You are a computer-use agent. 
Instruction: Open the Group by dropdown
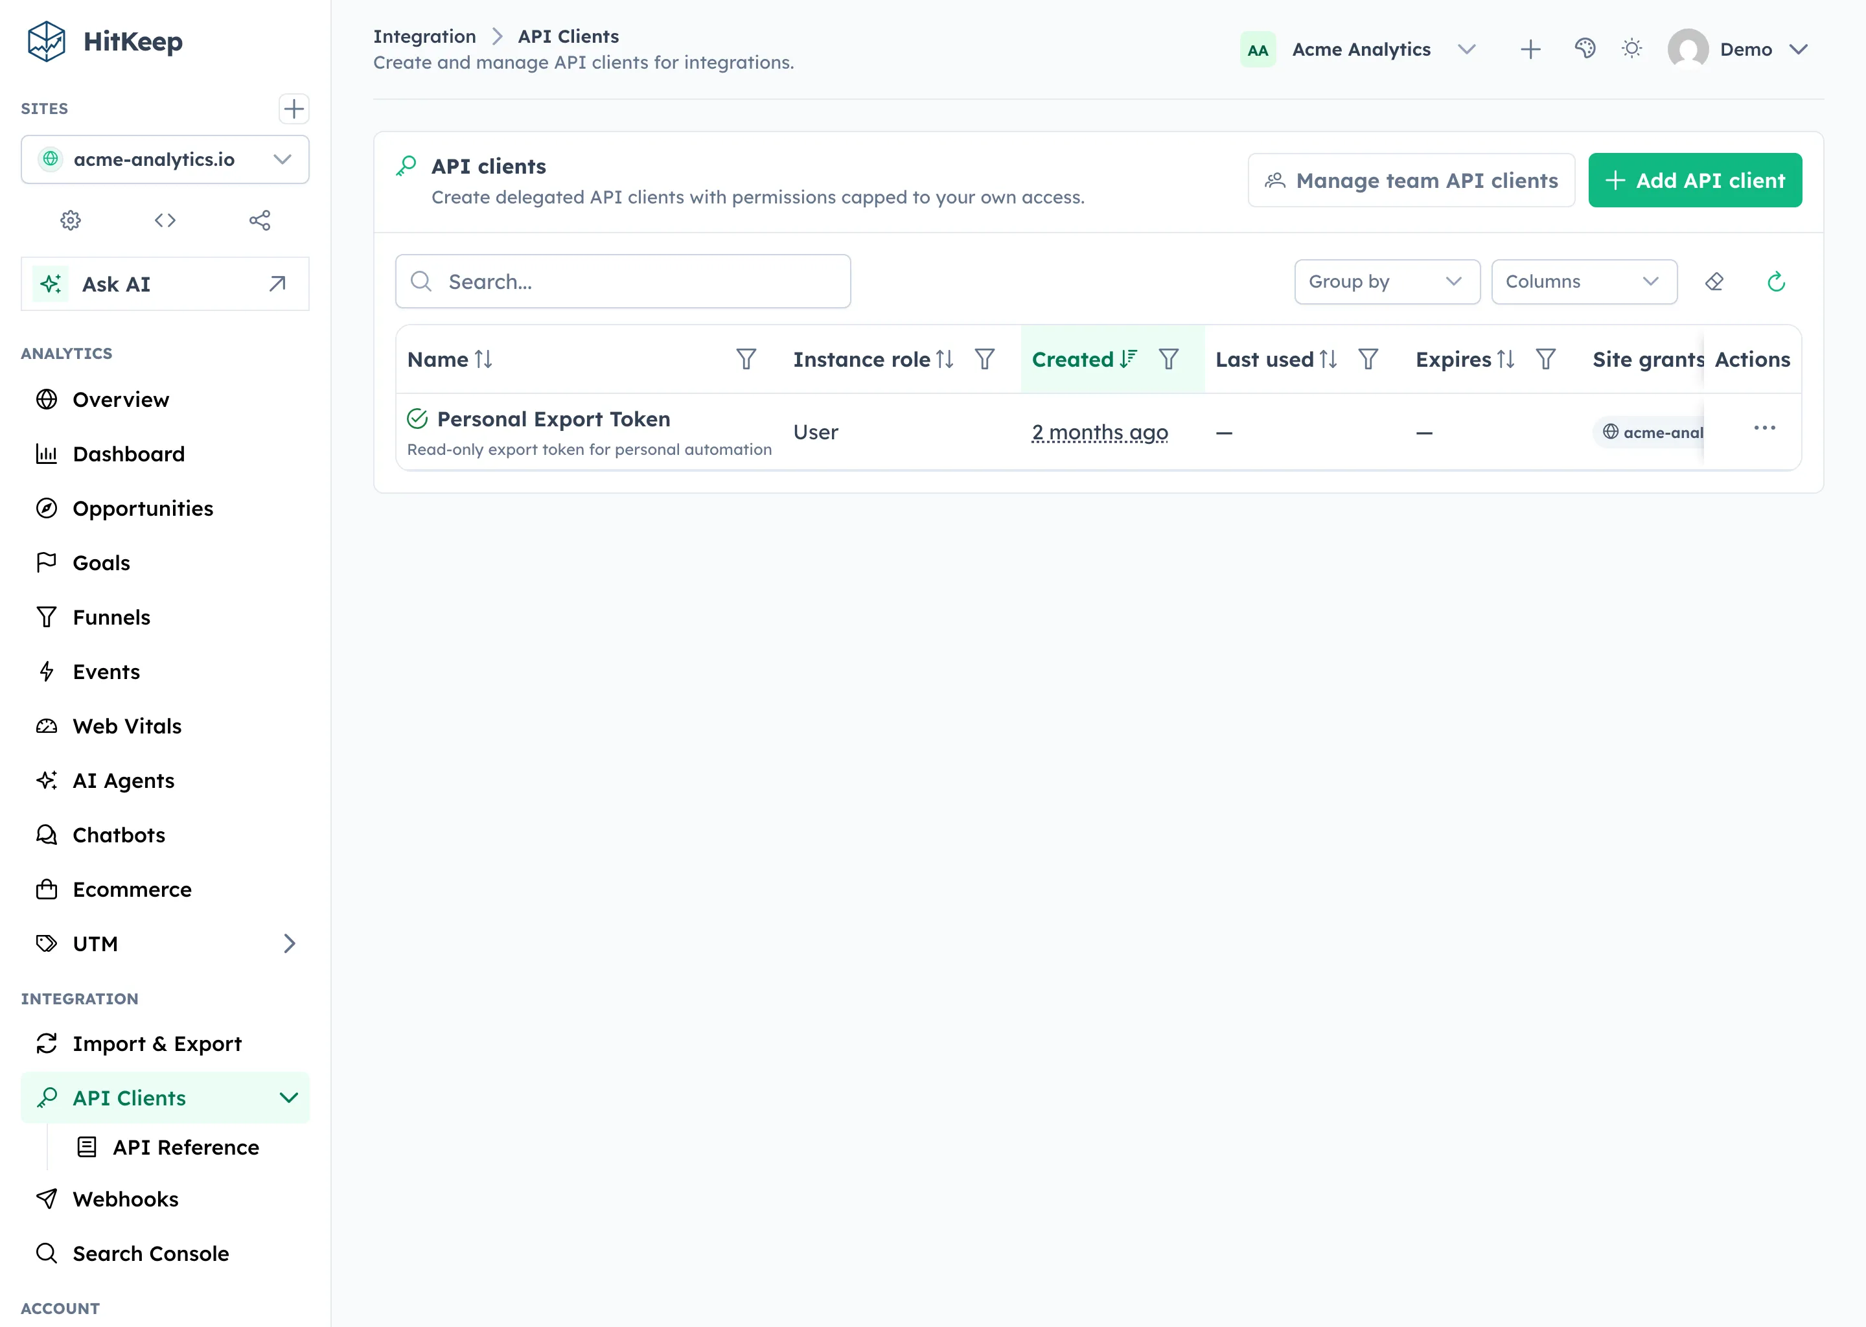[1387, 282]
